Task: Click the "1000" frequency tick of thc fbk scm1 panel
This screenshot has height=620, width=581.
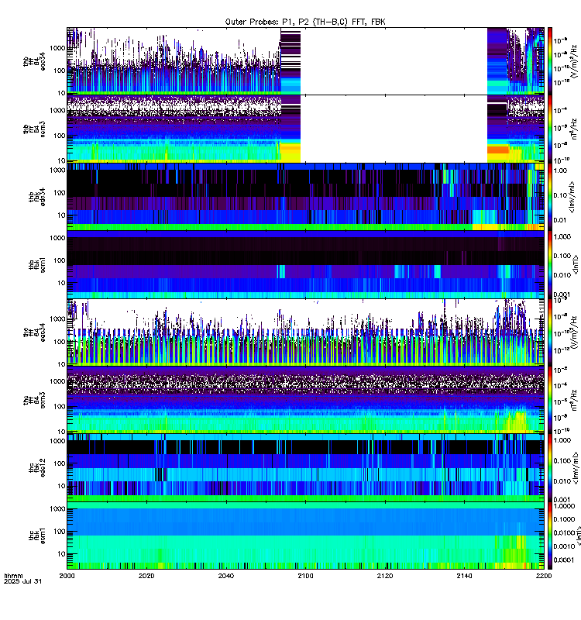Action: coord(57,509)
